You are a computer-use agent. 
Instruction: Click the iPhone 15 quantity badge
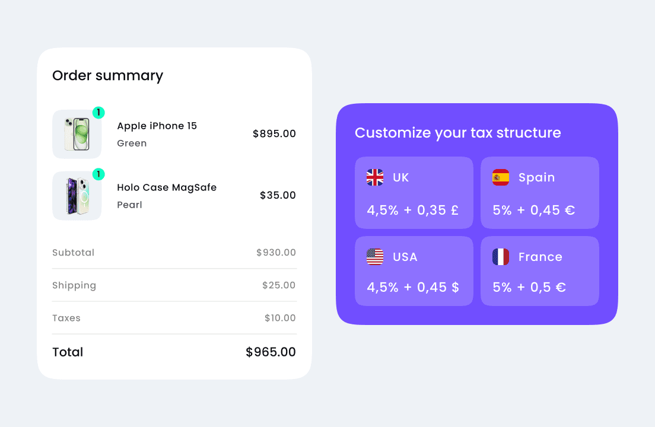click(x=98, y=113)
